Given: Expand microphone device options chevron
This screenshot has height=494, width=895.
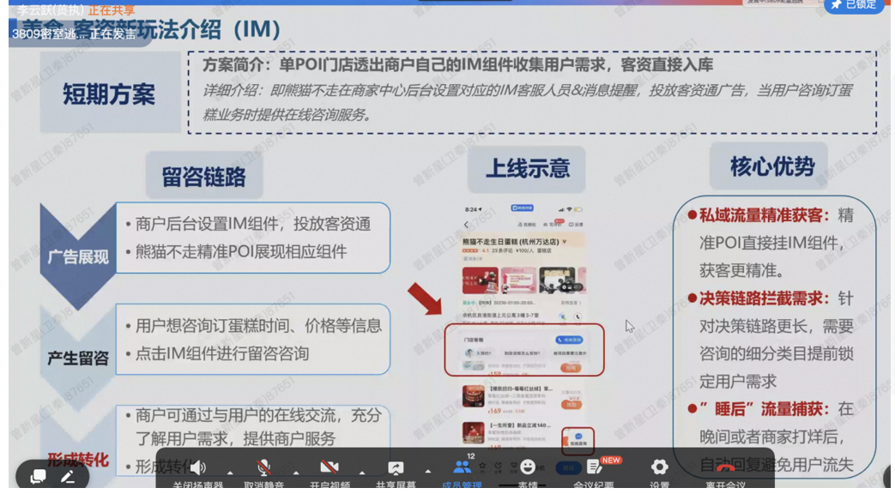Looking at the screenshot, I should (x=298, y=473).
